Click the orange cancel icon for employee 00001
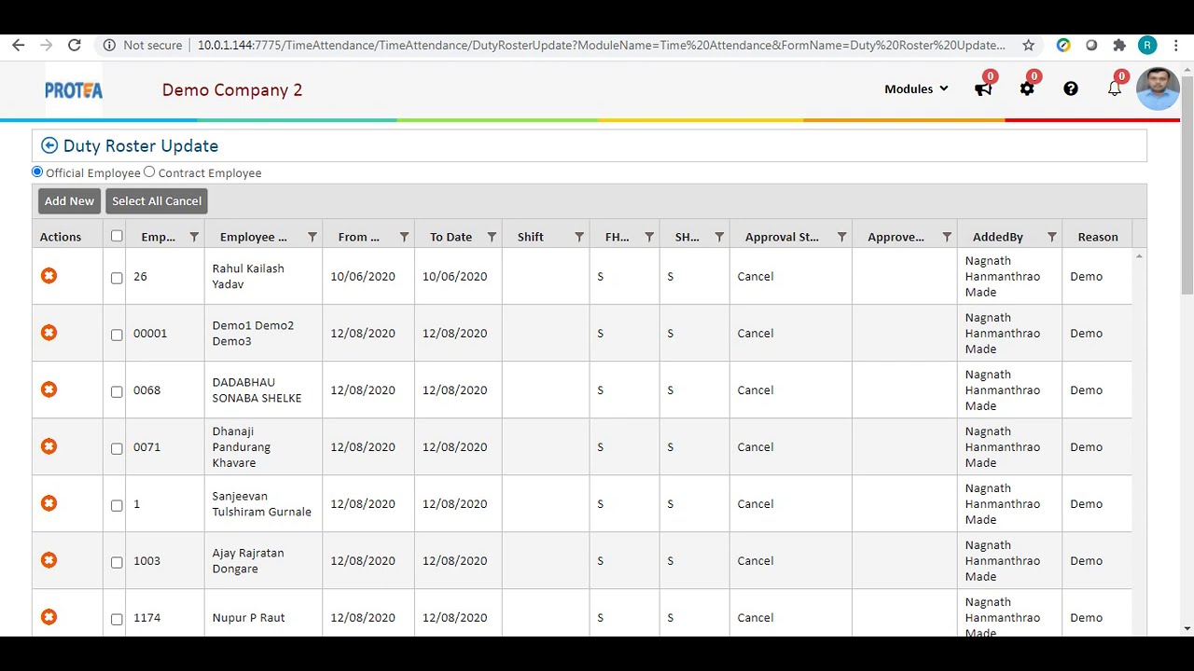The width and height of the screenshot is (1194, 671). coord(49,333)
